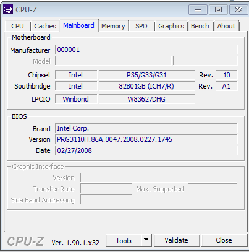The width and height of the screenshot is (249, 252).
Task: Click the BIOS Brand field Intel Corp.
Action: tap(146, 128)
